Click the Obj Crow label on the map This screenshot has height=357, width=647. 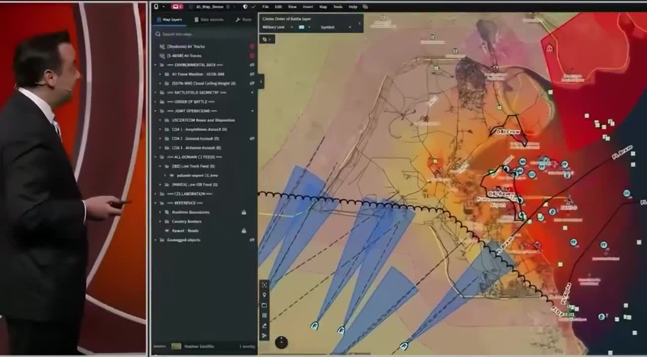507,132
